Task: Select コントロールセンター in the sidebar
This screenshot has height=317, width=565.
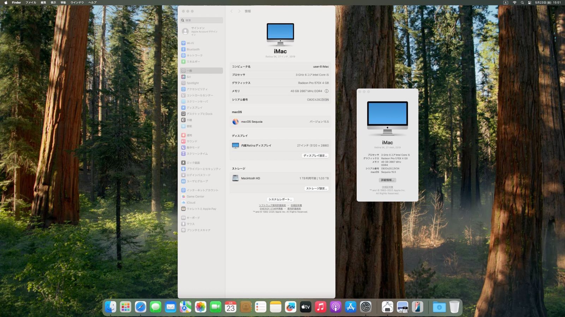Action: pyautogui.click(x=201, y=95)
